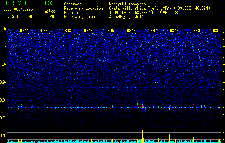Click the 0.8 frequency axis label

(x=3, y=100)
